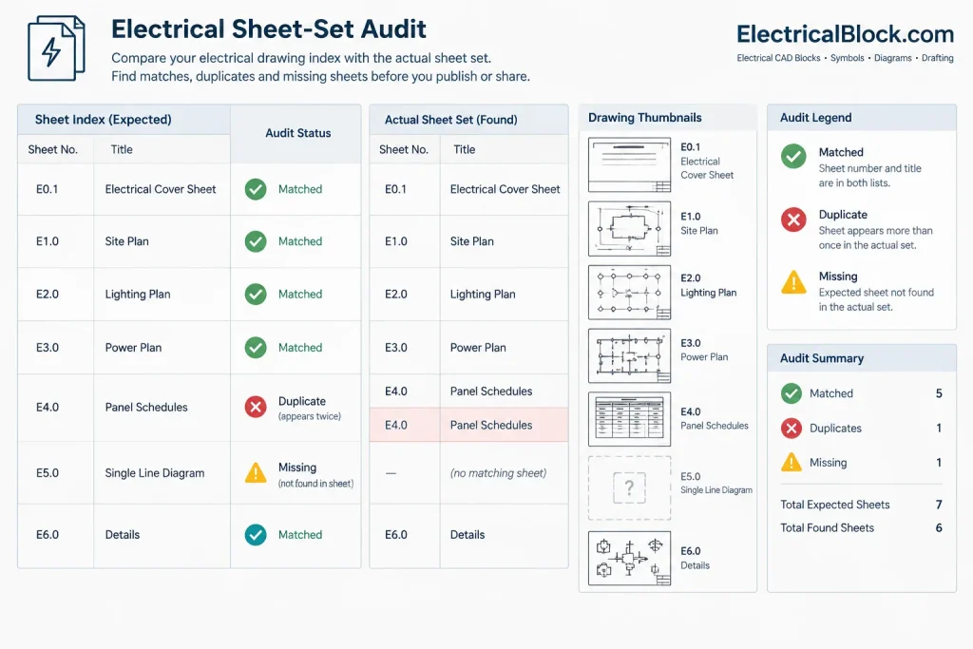Open the E1.0 Site Plan thumbnail
This screenshot has width=973, height=649.
(629, 229)
